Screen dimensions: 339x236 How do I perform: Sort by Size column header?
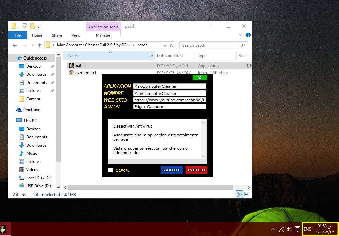coord(244,55)
